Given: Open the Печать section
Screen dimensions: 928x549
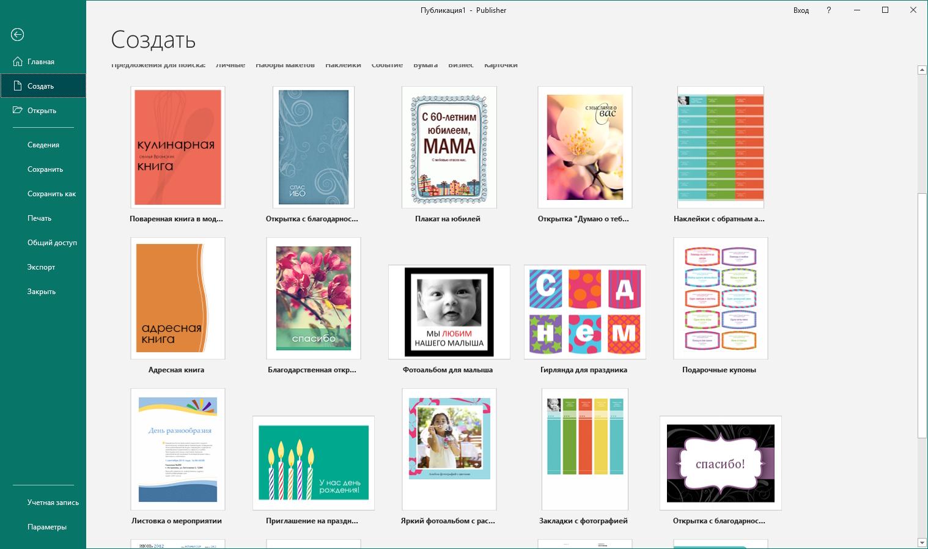Looking at the screenshot, I should point(39,218).
